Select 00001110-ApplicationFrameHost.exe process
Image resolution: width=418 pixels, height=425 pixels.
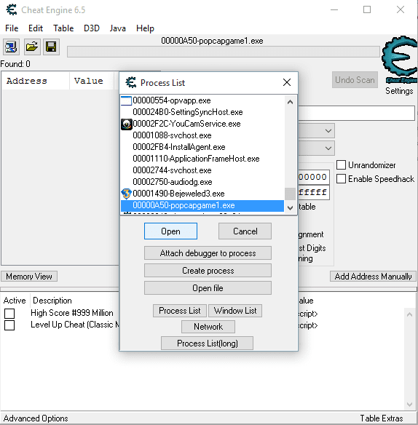[x=202, y=159]
